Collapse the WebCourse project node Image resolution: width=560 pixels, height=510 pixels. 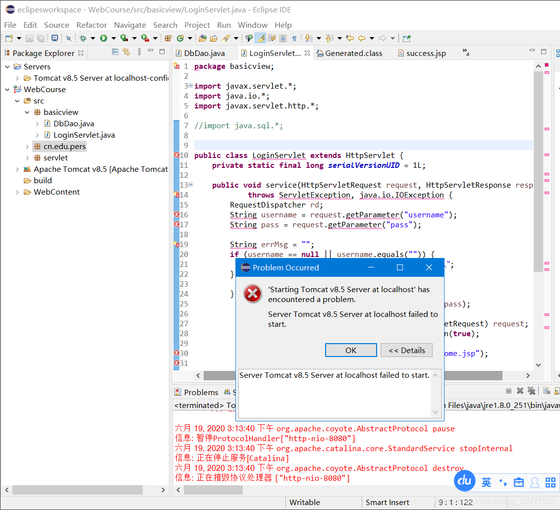point(7,90)
